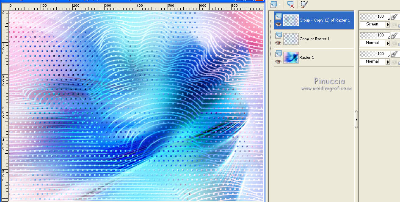The width and height of the screenshot is (400, 202).
Task: Click layer type icon of Copy of Raster 1
Action: point(279,35)
